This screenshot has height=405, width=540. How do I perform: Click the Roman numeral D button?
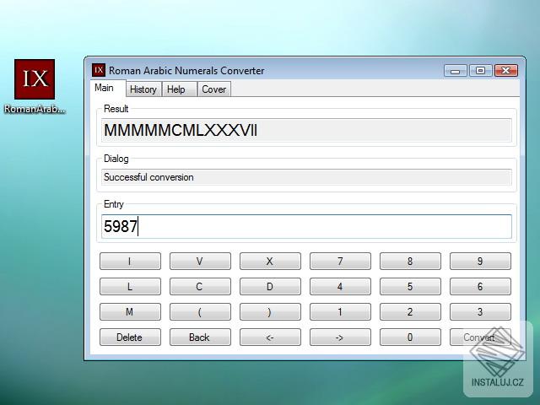(x=270, y=287)
